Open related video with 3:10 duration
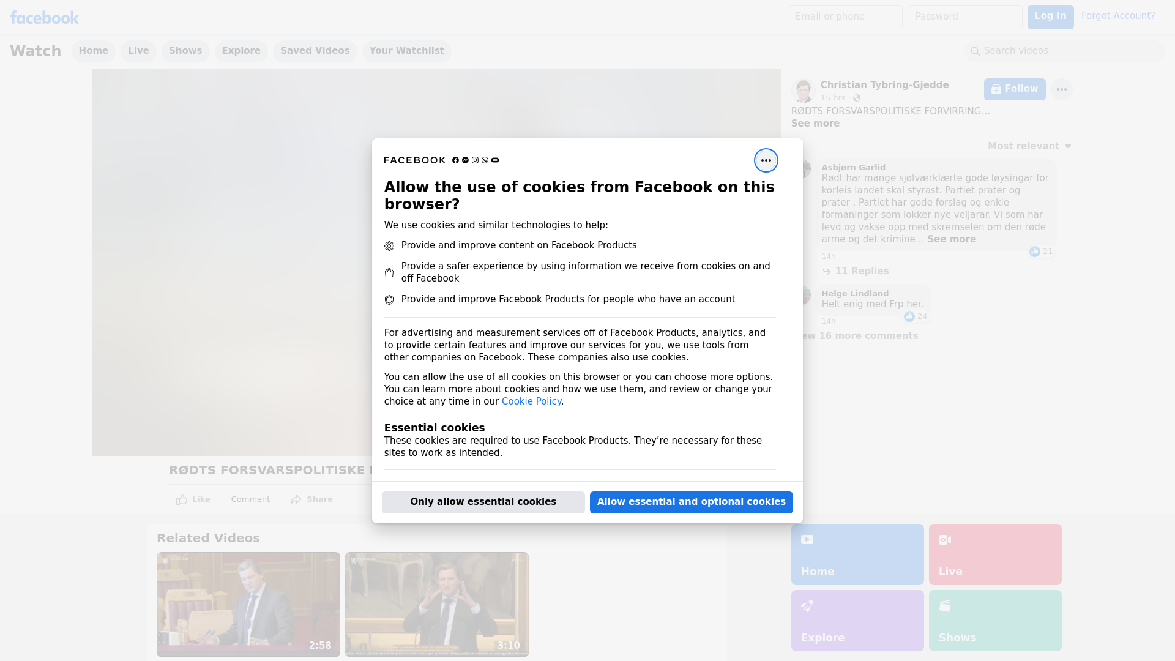The height and width of the screenshot is (661, 1175). [x=437, y=605]
